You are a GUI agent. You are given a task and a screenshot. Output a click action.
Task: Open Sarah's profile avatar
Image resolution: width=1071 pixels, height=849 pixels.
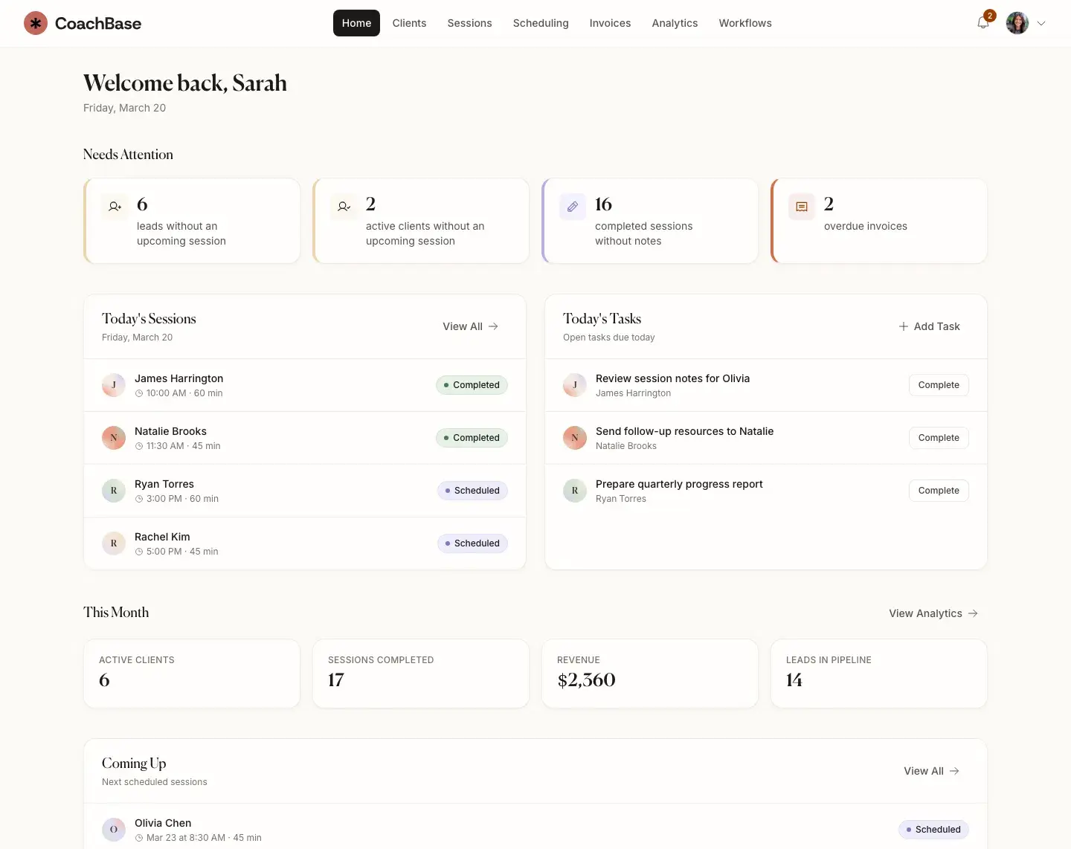tap(1017, 23)
